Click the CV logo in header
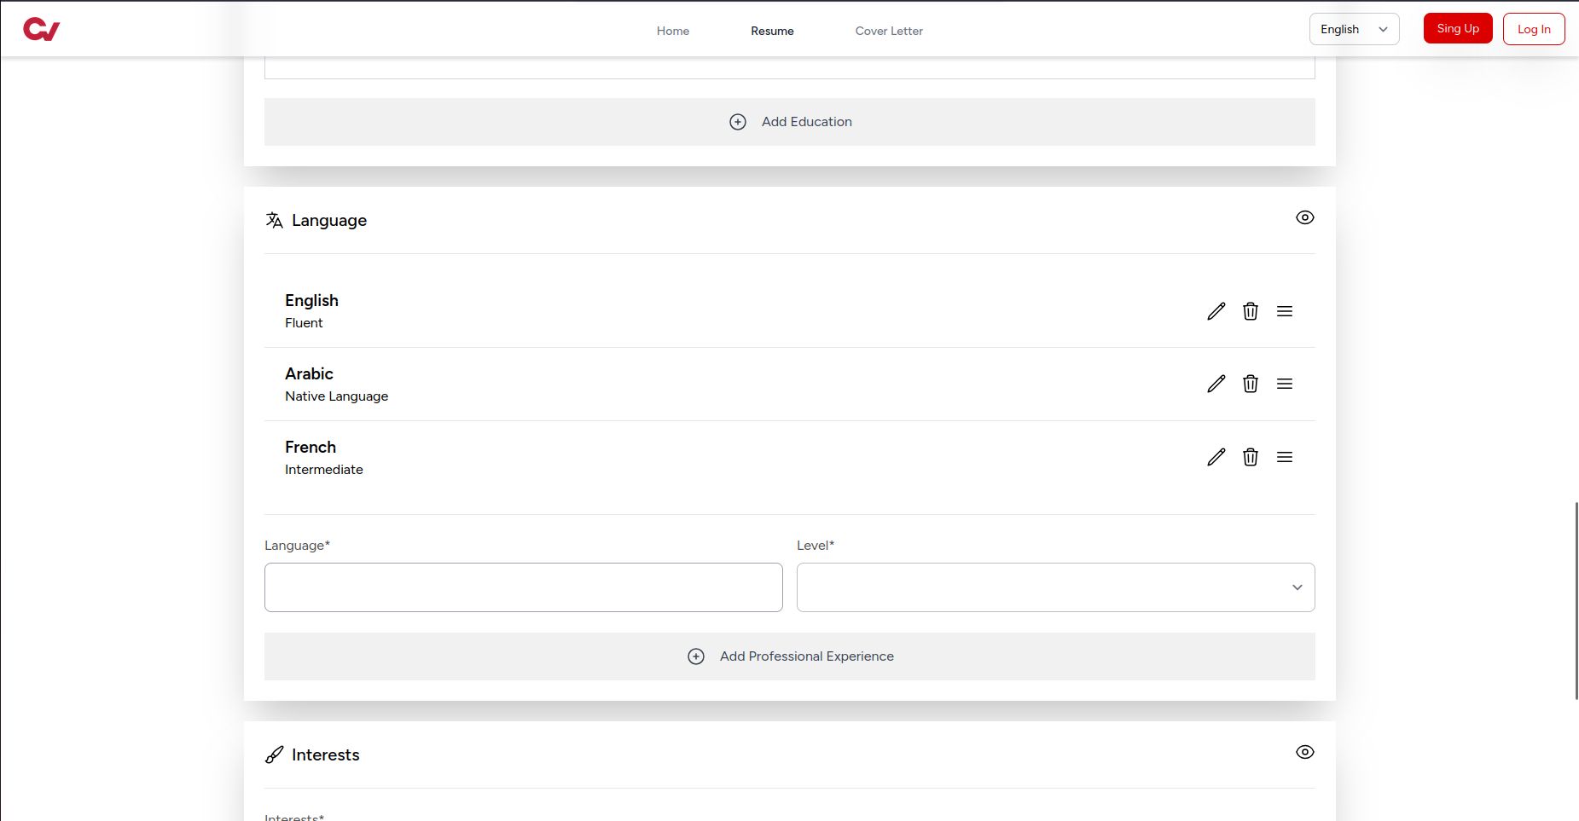Screen dimensions: 1579x821 coord(41,30)
